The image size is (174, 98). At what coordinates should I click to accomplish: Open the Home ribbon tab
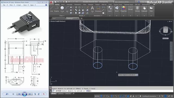57,4
